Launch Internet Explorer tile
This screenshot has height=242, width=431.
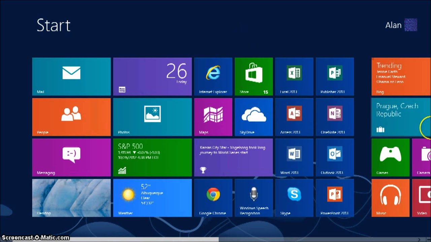213,77
